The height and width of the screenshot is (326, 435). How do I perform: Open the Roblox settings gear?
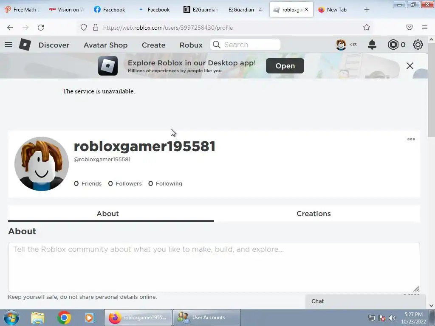(418, 45)
